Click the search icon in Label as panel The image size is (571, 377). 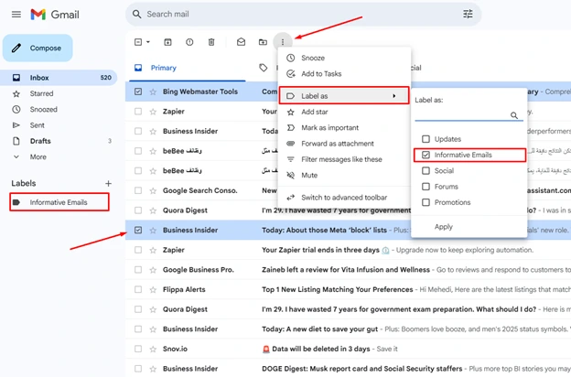[x=514, y=115]
